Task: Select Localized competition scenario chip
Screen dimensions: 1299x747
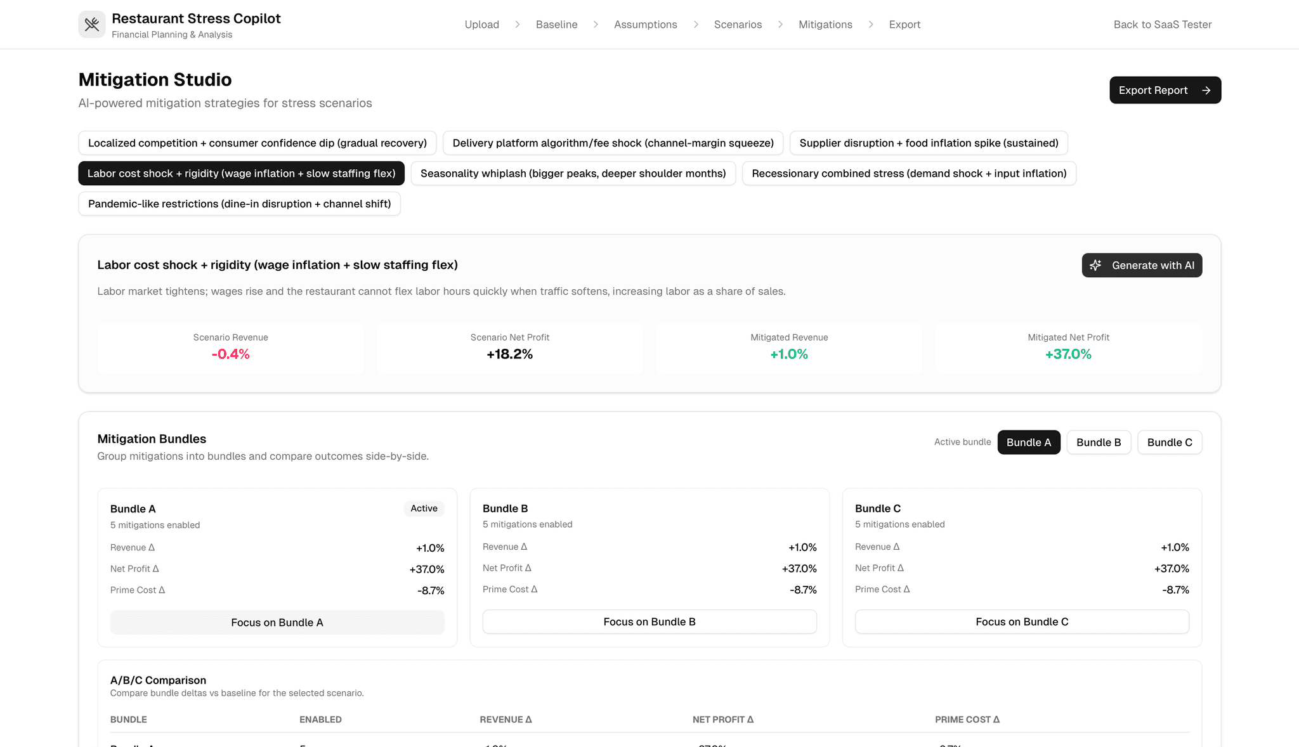Action: tap(257, 143)
